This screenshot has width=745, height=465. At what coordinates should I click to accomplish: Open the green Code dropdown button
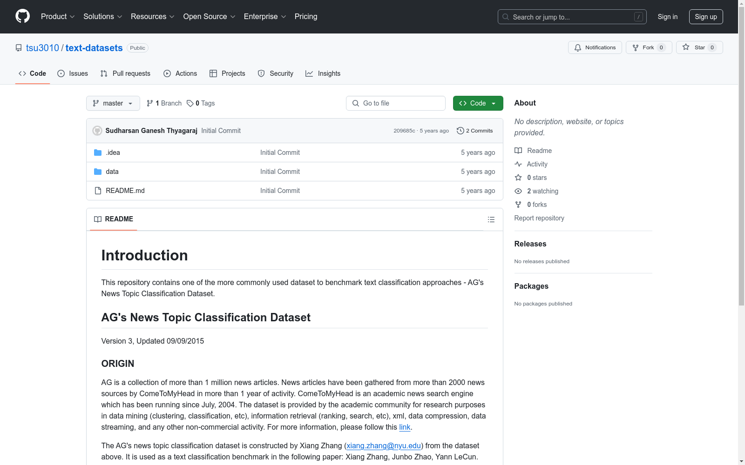[478, 103]
